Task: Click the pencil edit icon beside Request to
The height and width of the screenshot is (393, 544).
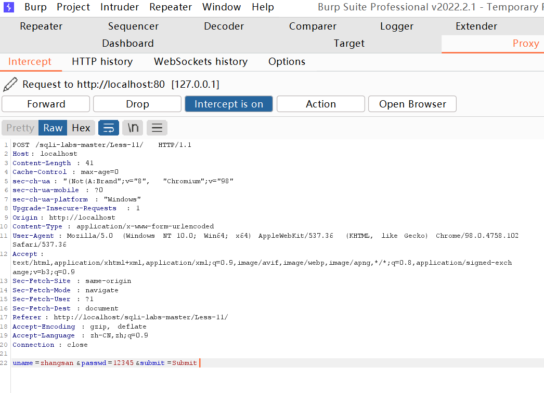Action: [x=10, y=84]
